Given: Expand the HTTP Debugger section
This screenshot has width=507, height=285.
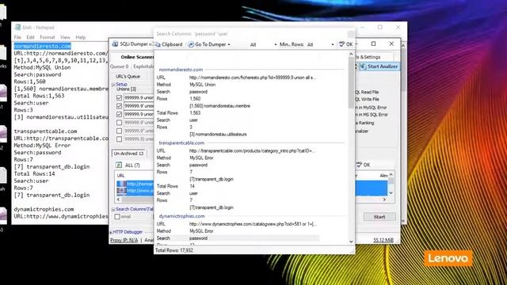Looking at the screenshot, I should 111,232.
